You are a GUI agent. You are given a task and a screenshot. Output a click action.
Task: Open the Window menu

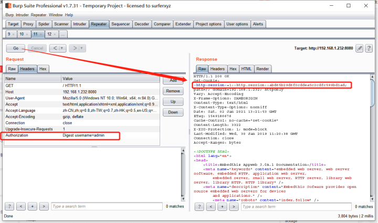tap(56, 15)
